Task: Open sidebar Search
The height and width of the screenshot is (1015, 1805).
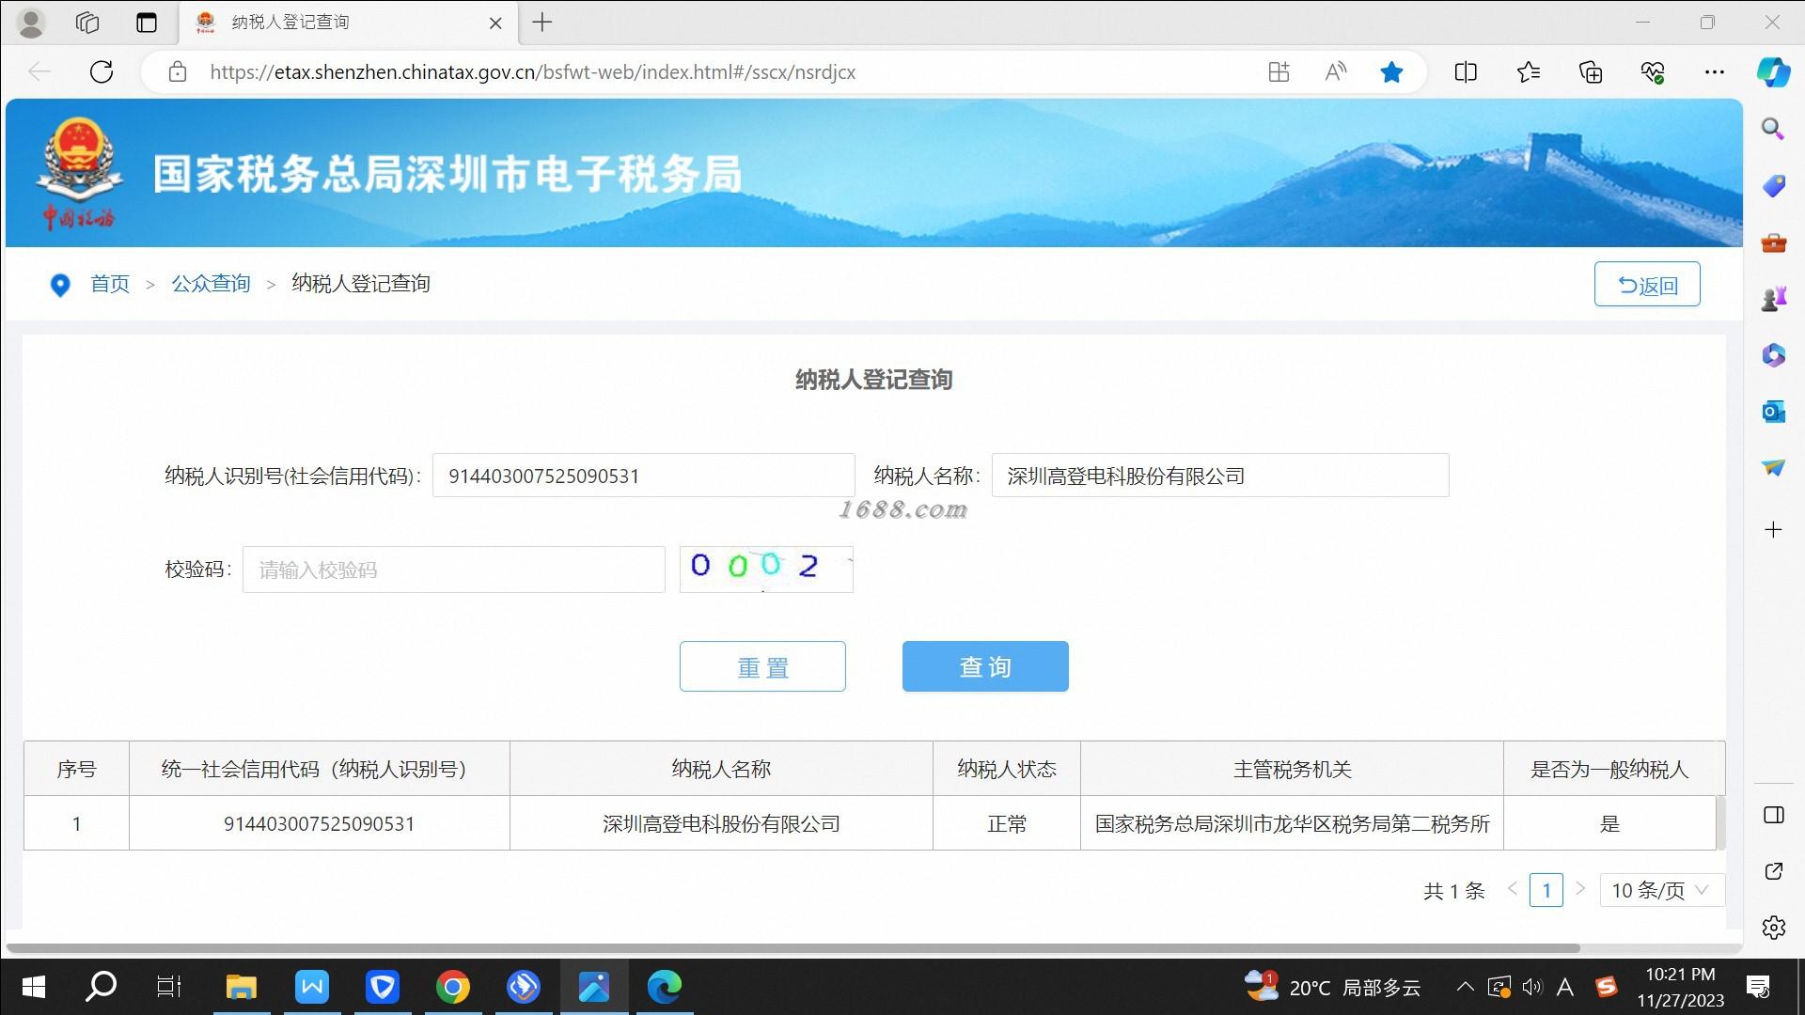Action: [x=1773, y=129]
